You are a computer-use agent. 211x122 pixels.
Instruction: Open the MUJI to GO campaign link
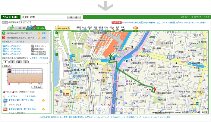(x=165, y=23)
